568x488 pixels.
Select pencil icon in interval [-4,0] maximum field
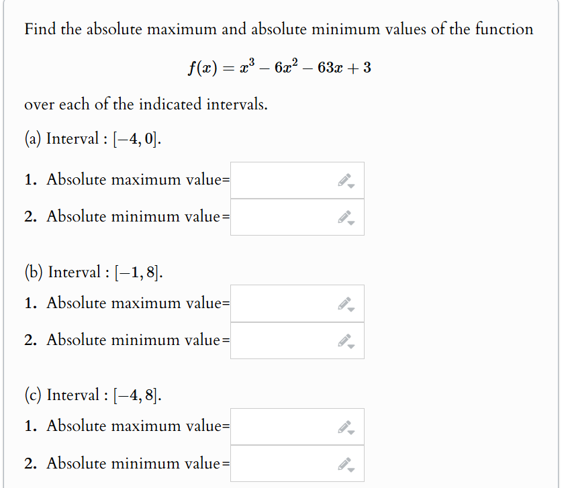coord(346,179)
